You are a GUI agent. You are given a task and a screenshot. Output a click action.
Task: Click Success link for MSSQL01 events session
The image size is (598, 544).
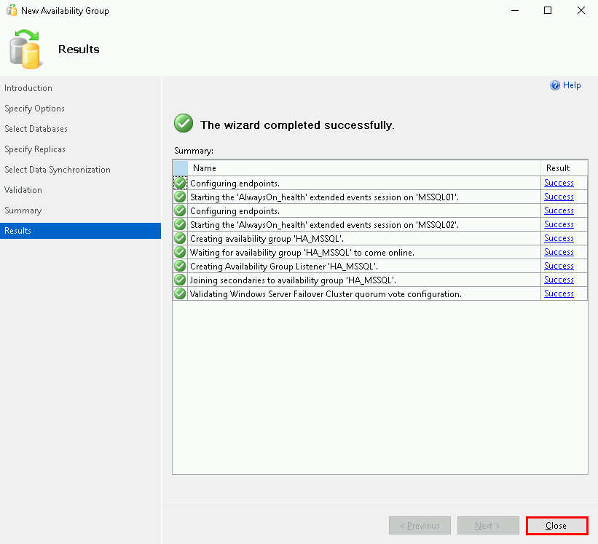coord(559,197)
